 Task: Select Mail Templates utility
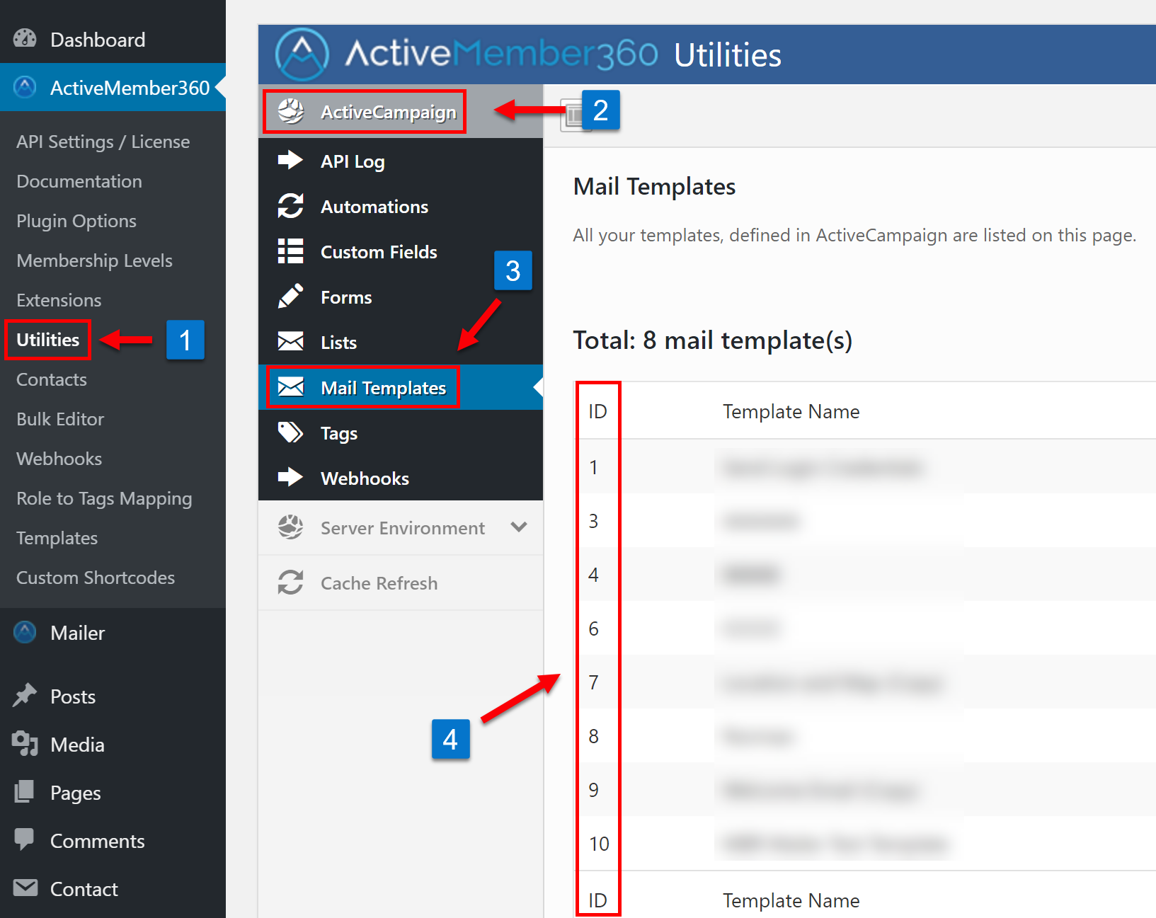401,387
